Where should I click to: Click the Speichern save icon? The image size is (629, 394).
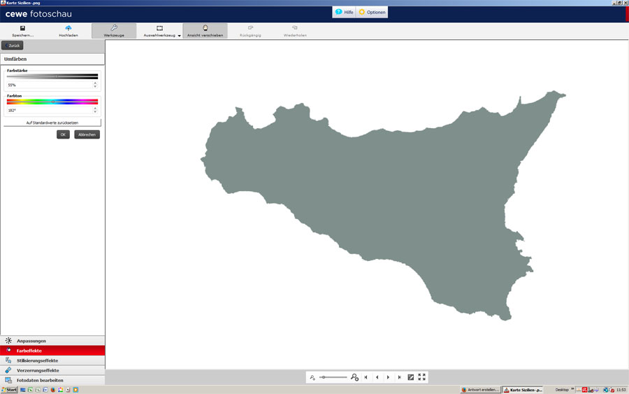click(22, 29)
